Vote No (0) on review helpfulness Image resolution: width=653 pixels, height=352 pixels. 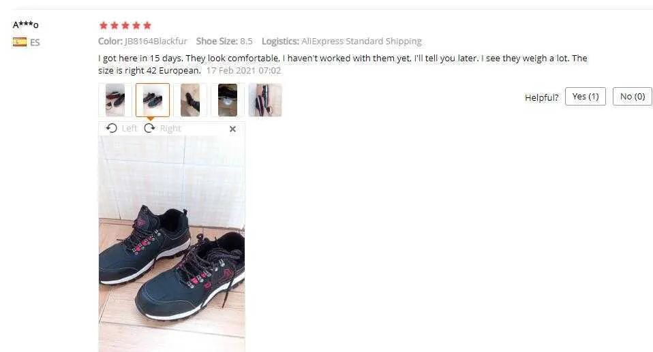(632, 97)
